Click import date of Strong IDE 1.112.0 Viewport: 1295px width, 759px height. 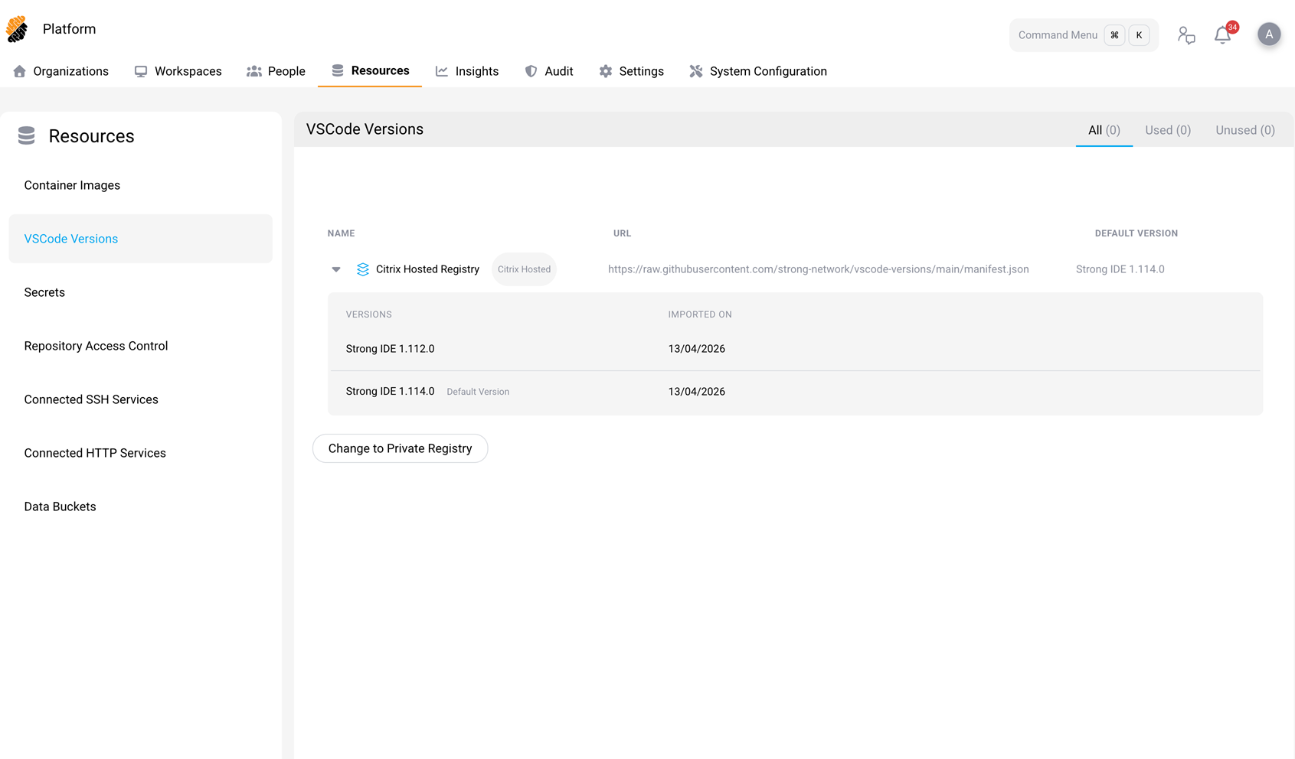(696, 349)
